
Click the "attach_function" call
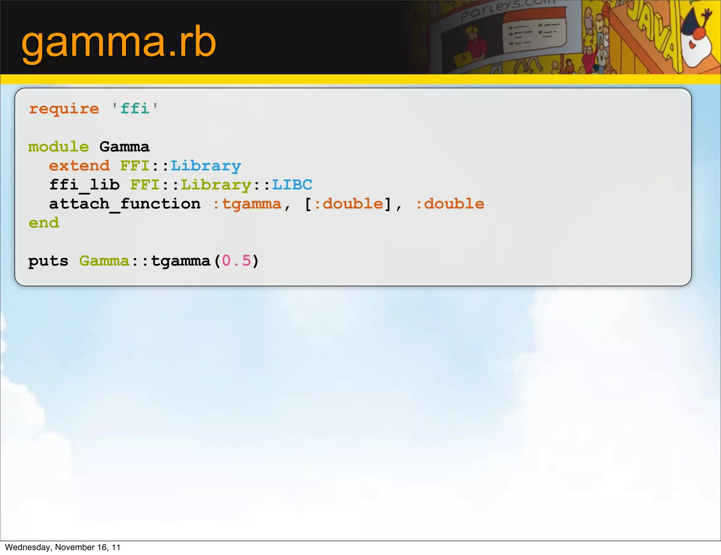tap(125, 204)
